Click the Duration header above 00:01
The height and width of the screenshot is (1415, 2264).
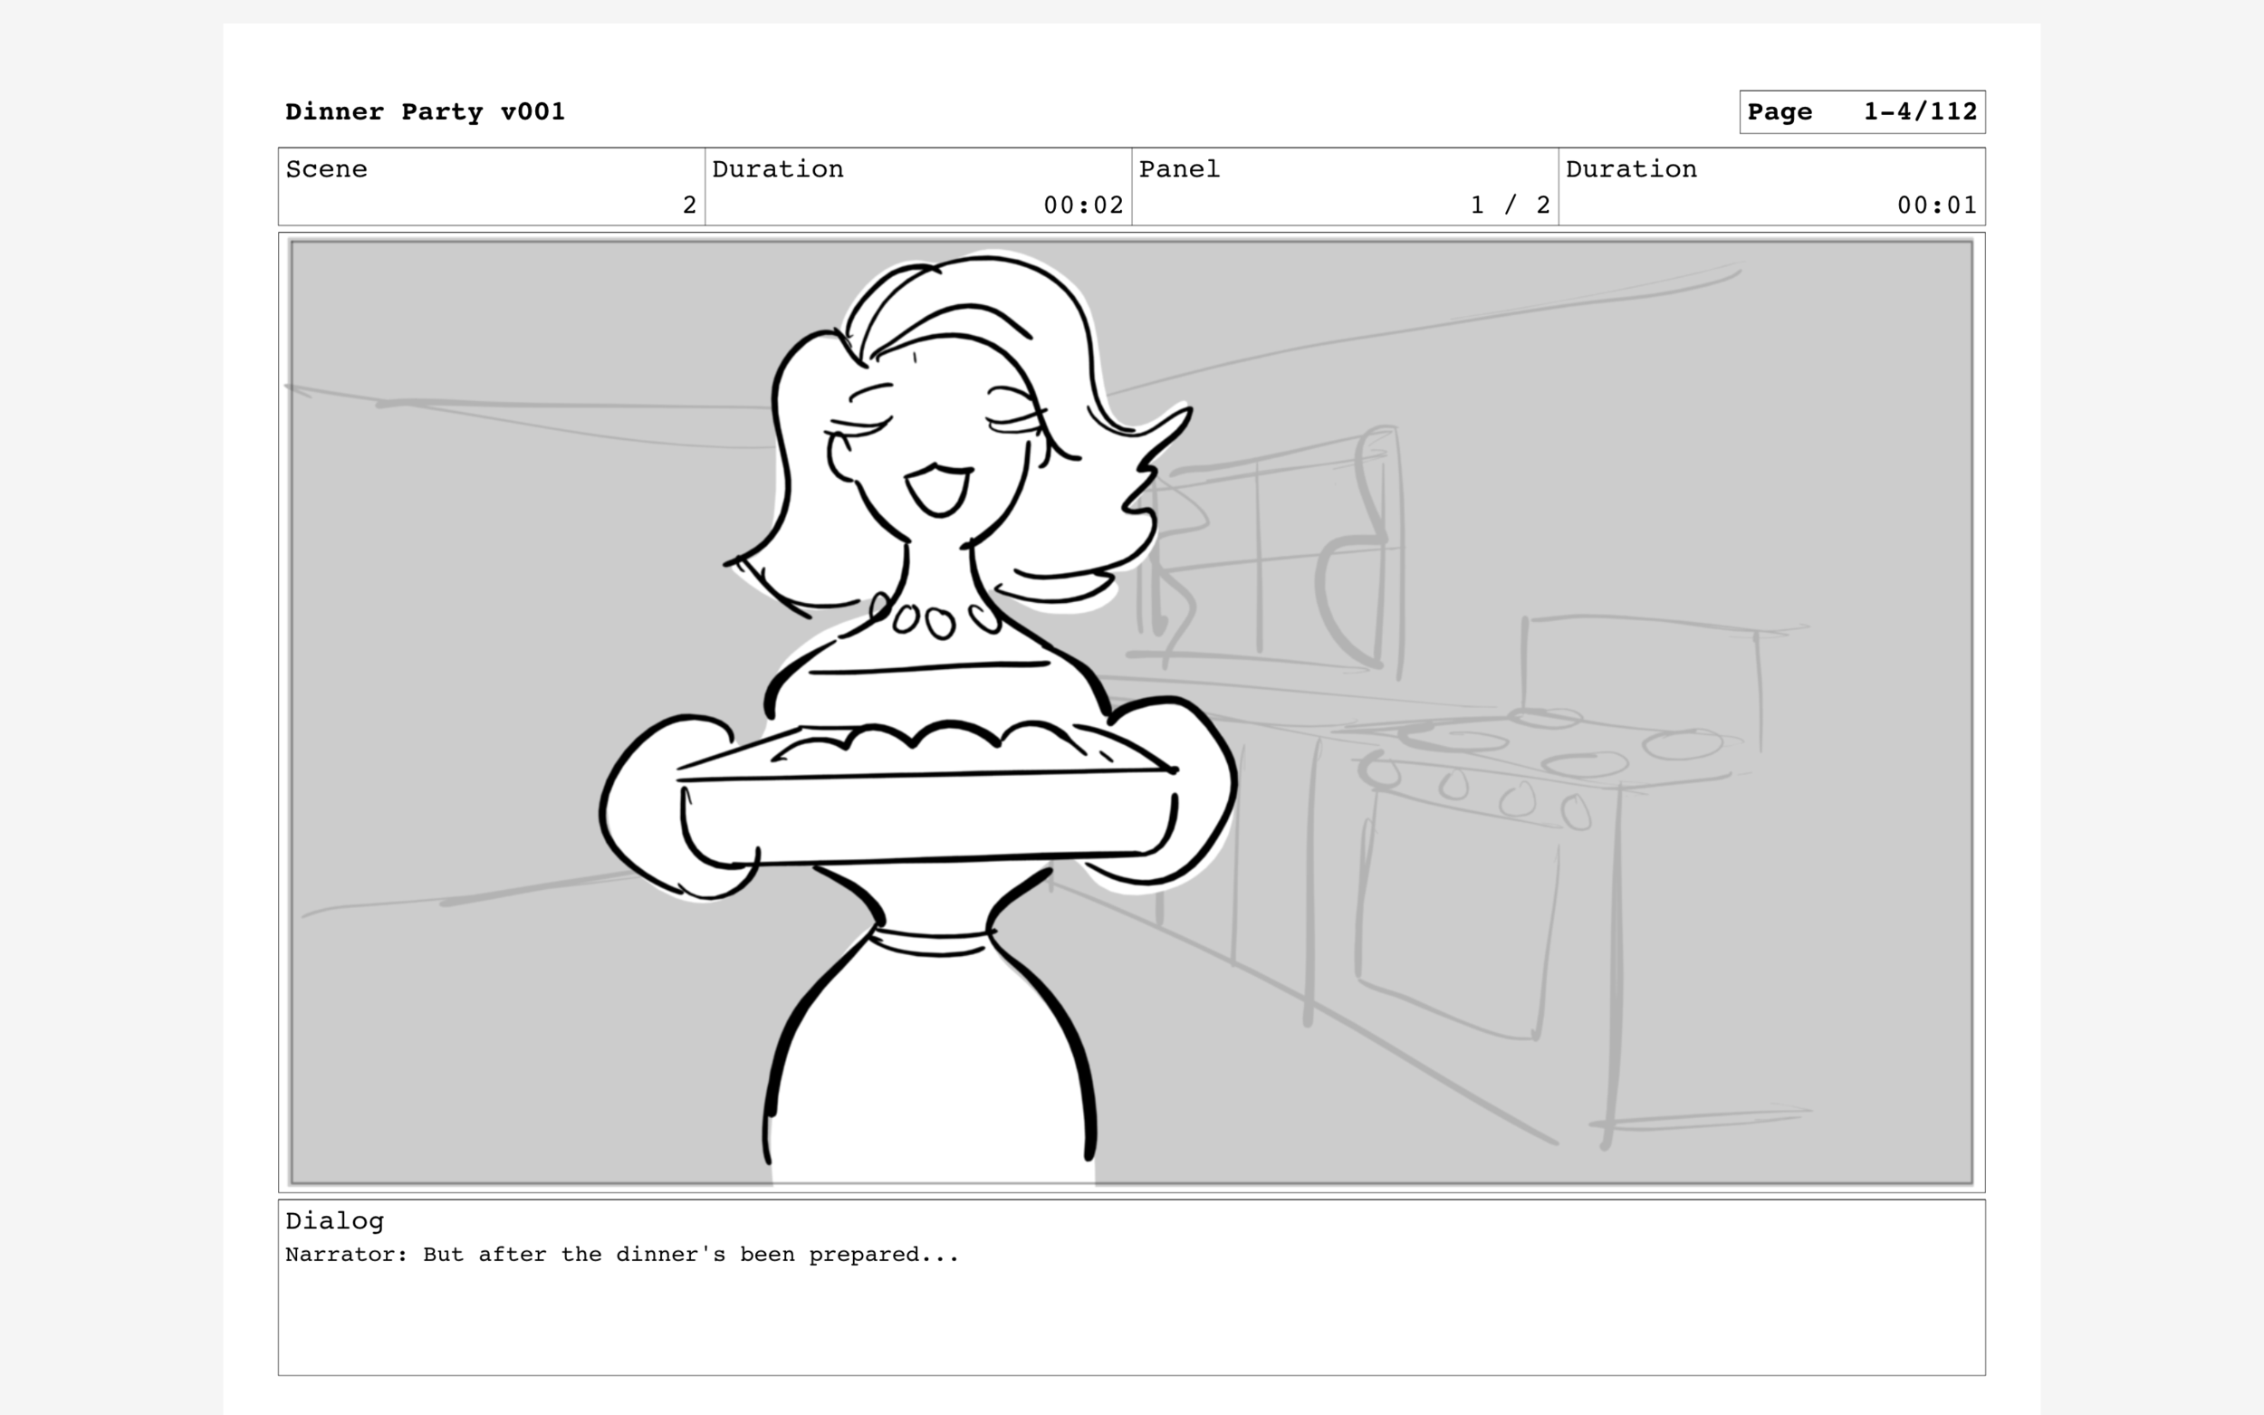pos(1630,169)
